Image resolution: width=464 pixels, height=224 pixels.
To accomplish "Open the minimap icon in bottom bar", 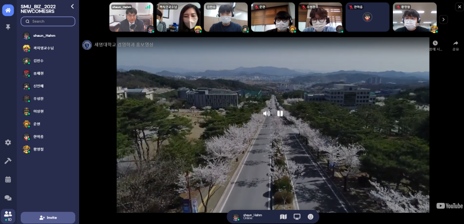I will pos(283,217).
